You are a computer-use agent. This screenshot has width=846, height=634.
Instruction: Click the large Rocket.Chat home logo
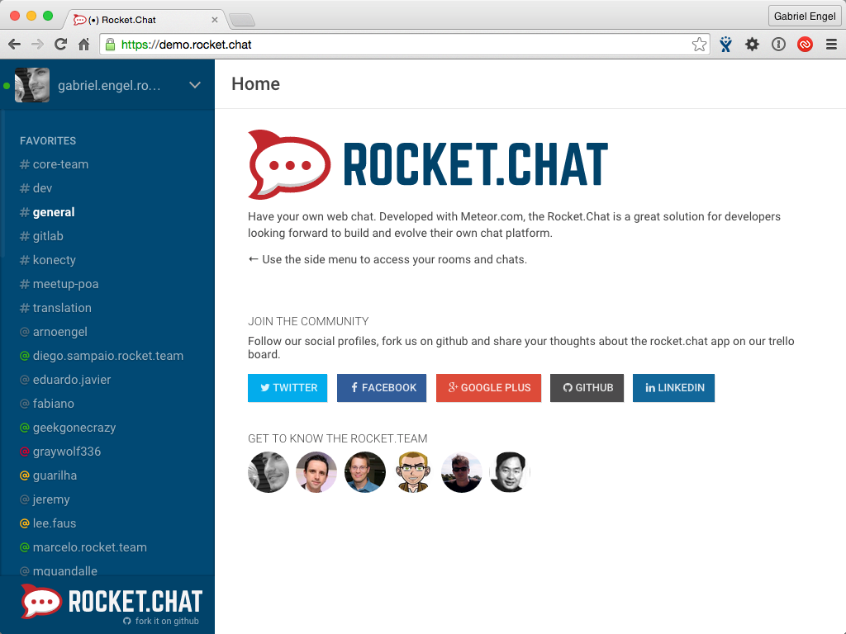pyautogui.click(x=428, y=164)
